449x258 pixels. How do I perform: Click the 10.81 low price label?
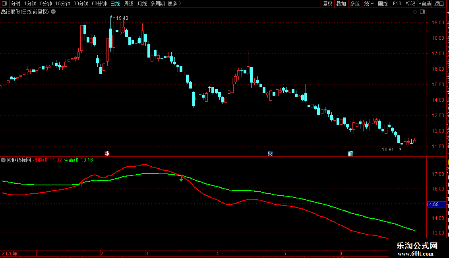tap(388, 149)
